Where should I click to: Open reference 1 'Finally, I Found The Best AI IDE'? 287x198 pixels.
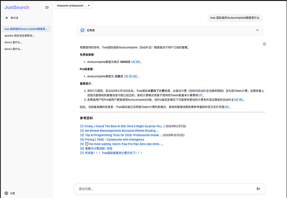122,126
